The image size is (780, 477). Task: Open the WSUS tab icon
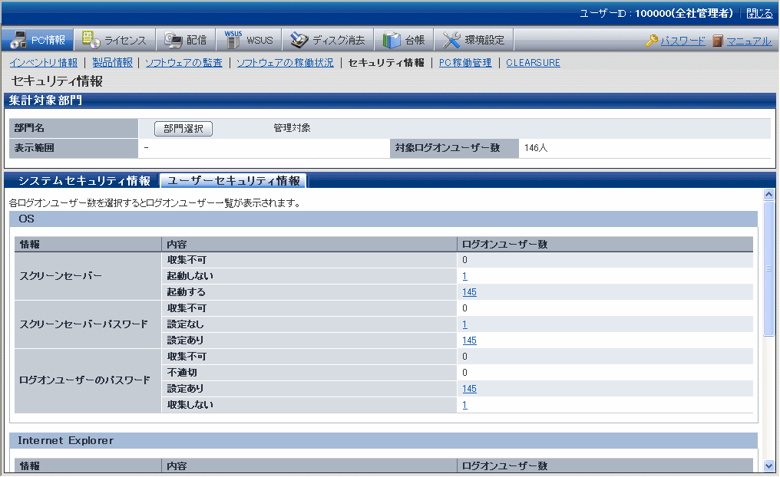[233, 40]
